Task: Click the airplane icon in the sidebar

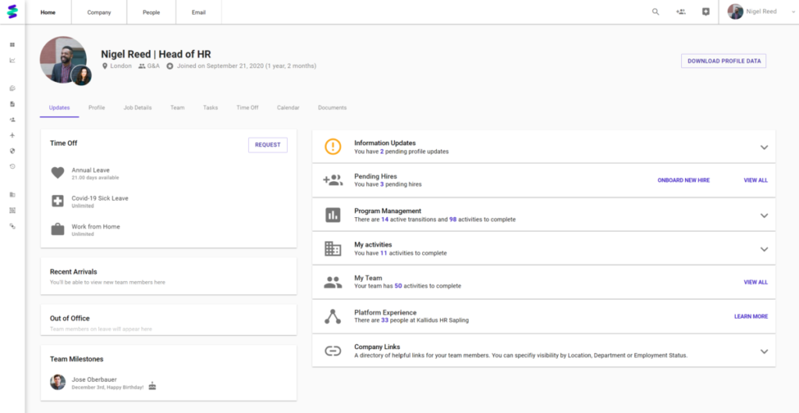Action: 12,135
